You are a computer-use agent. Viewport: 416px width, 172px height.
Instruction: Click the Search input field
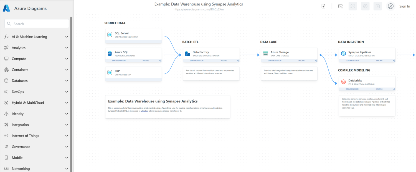point(37,24)
